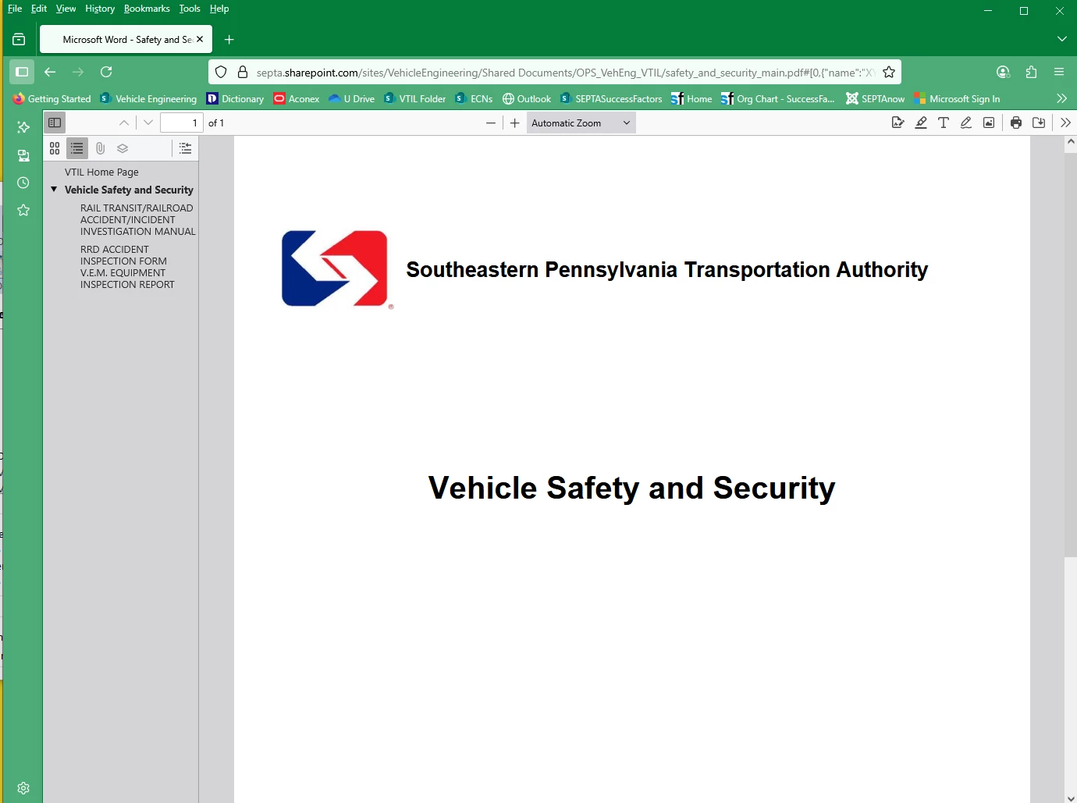Open U Drive bookmark
Screen dimensions: 1077x803
351,99
